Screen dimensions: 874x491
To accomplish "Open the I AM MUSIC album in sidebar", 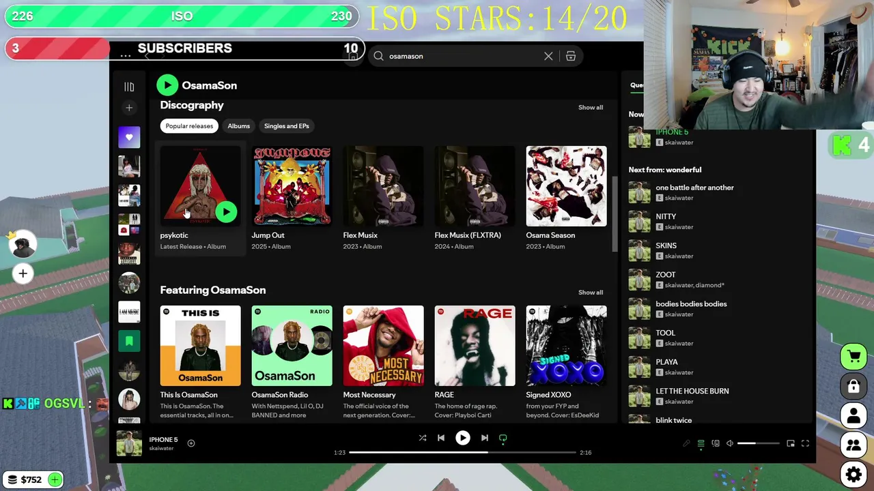I will pyautogui.click(x=129, y=312).
